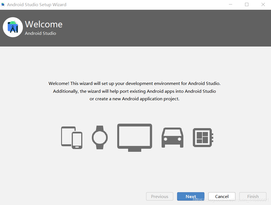Click the 'Welcome! This wizard will set up' line
The width and height of the screenshot is (271, 205).
pos(135,84)
